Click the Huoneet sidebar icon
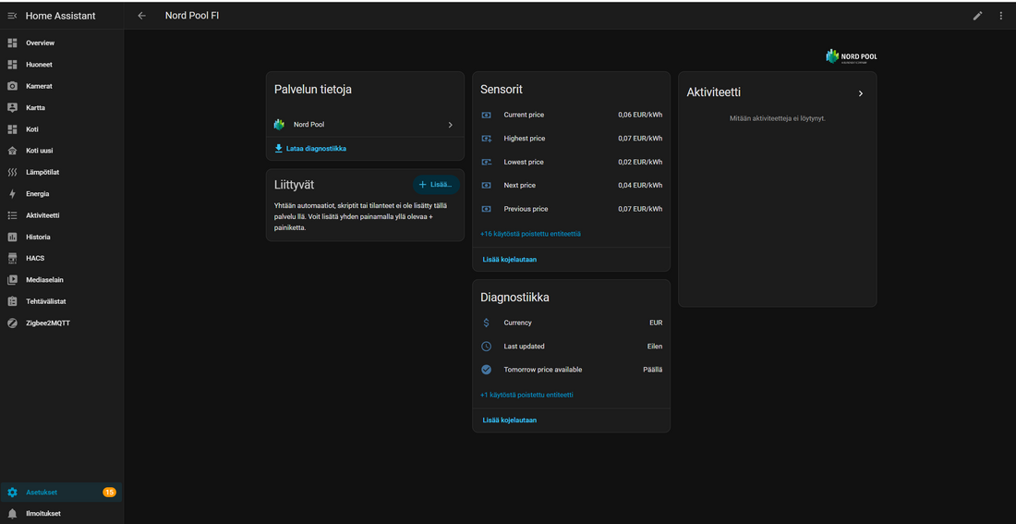This screenshot has height=524, width=1016. pyautogui.click(x=12, y=65)
